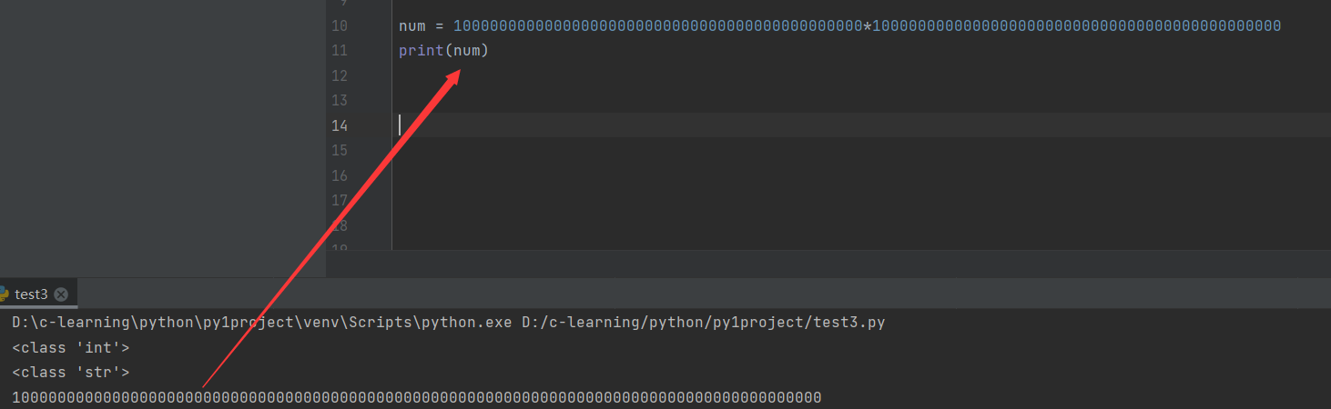The height and width of the screenshot is (409, 1331).
Task: Click line number 16 in the gutter
Action: (339, 175)
